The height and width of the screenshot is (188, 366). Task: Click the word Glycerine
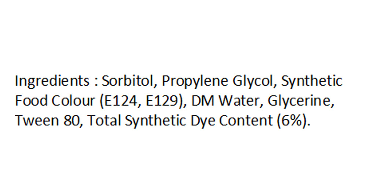(301, 102)
